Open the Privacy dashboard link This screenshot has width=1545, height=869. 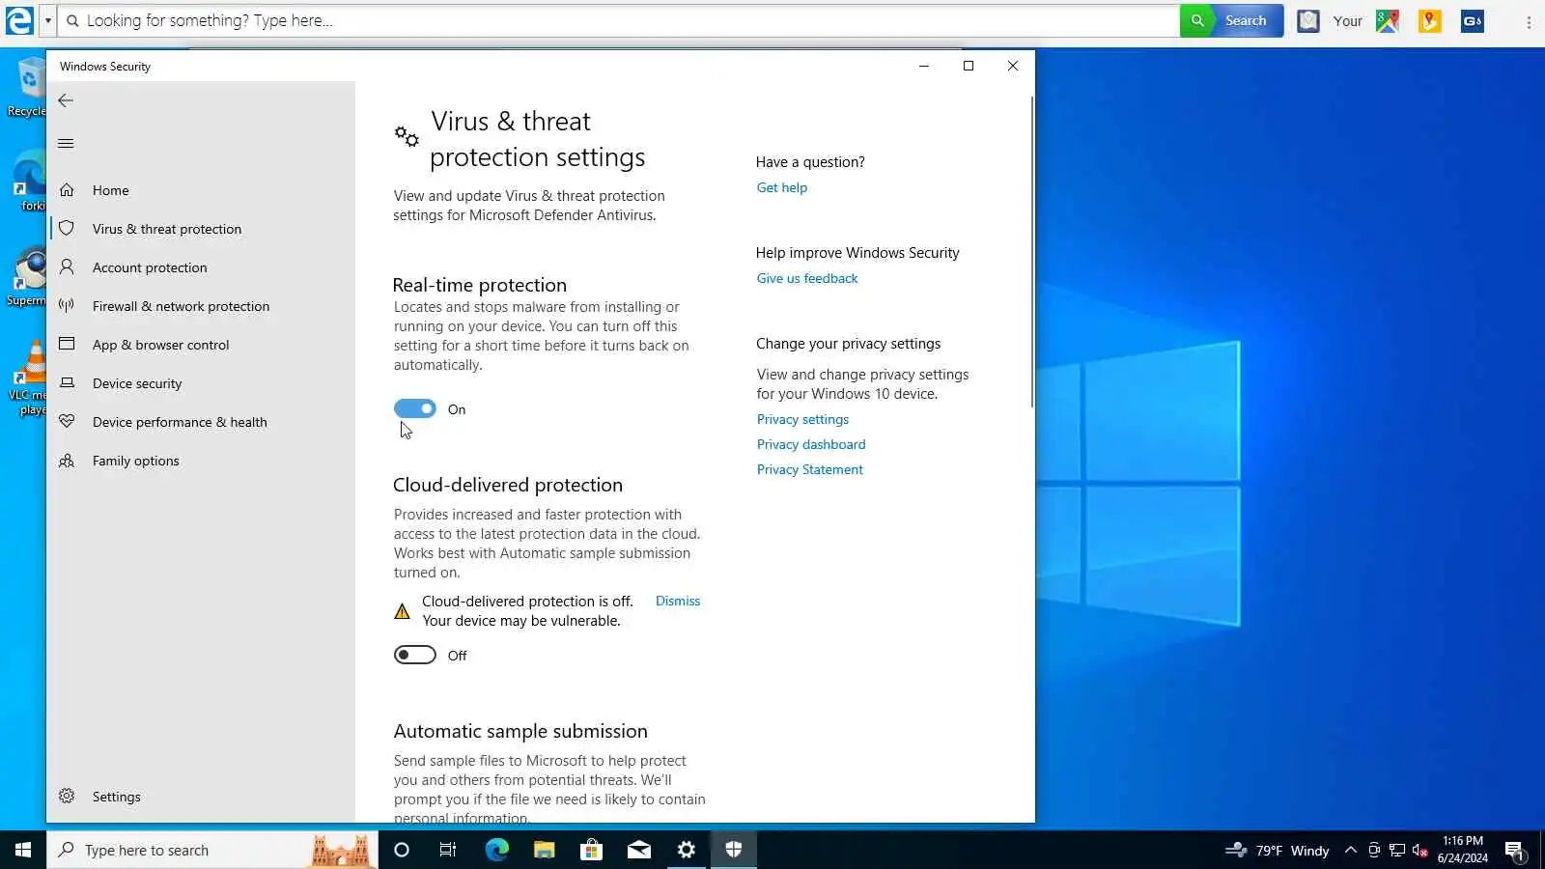[x=811, y=444]
